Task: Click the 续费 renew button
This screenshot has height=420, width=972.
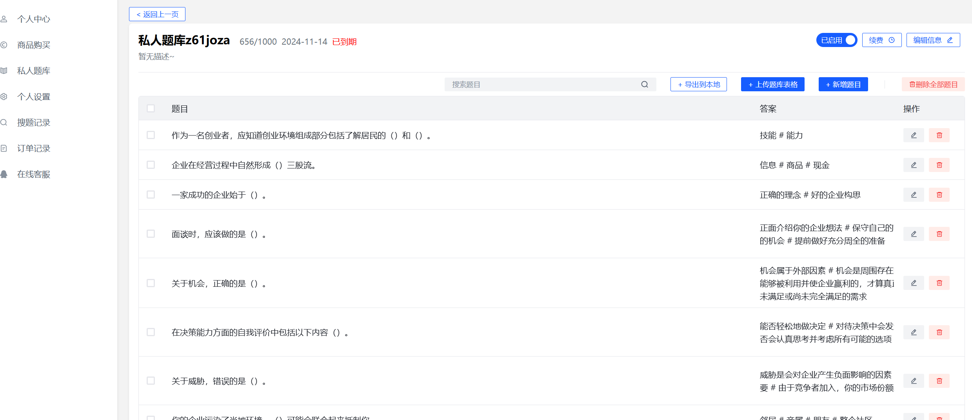Action: pyautogui.click(x=881, y=40)
